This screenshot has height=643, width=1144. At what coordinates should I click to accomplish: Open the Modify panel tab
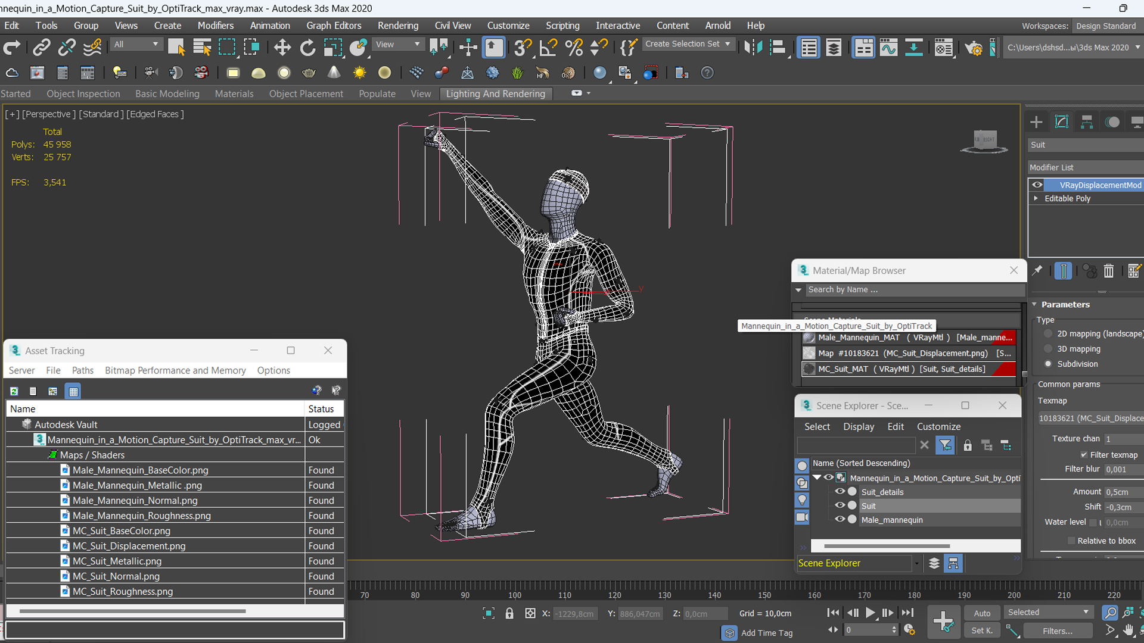1062,122
